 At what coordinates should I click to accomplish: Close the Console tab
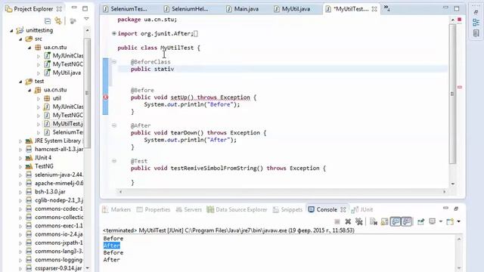pyautogui.click(x=343, y=210)
